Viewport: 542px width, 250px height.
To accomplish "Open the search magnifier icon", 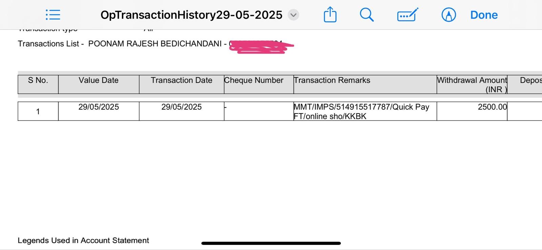I will click(x=367, y=15).
